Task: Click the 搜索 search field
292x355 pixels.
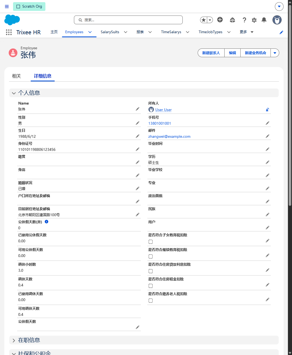Action: tap(128, 20)
